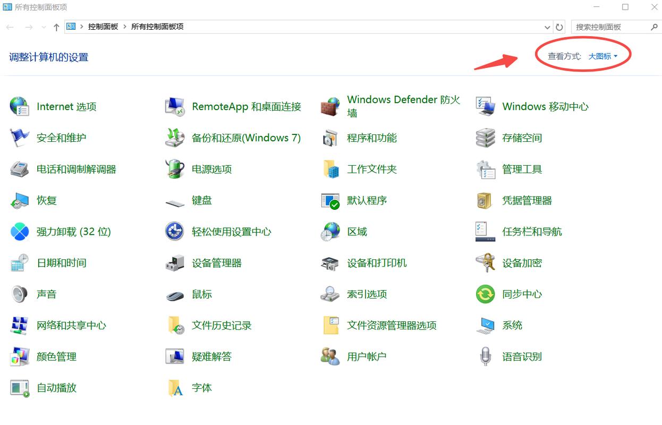Click the 控制面板 breadcrumb in address bar
The image size is (662, 425).
[103, 27]
